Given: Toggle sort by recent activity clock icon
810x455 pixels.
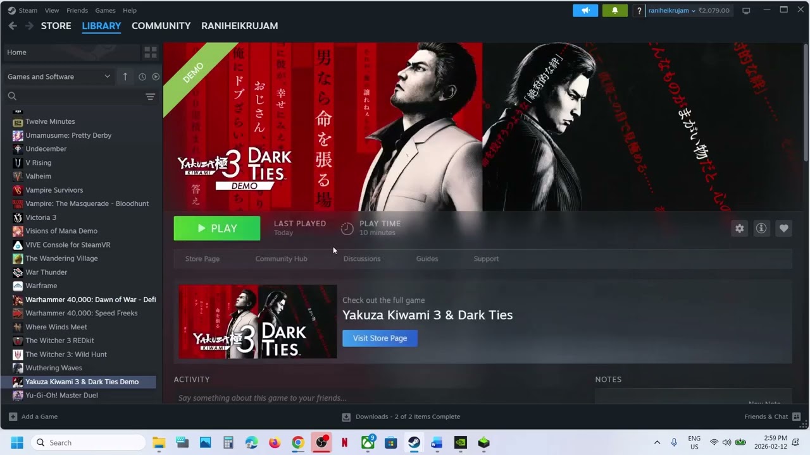Looking at the screenshot, I should coord(142,76).
